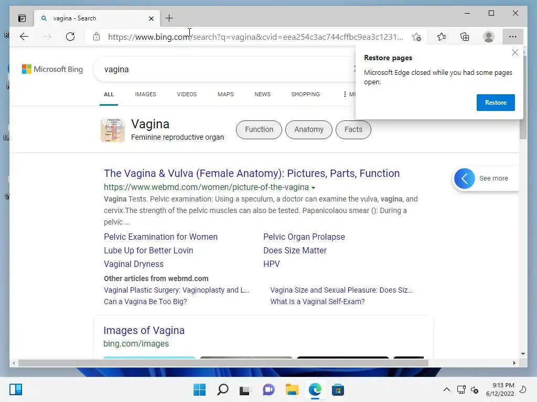Image resolution: width=537 pixels, height=402 pixels.
Task: Switch to the IMAGES tab
Action: coord(145,94)
